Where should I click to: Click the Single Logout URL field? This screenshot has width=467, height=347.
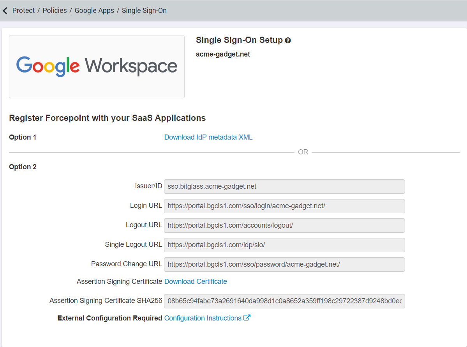[284, 245]
